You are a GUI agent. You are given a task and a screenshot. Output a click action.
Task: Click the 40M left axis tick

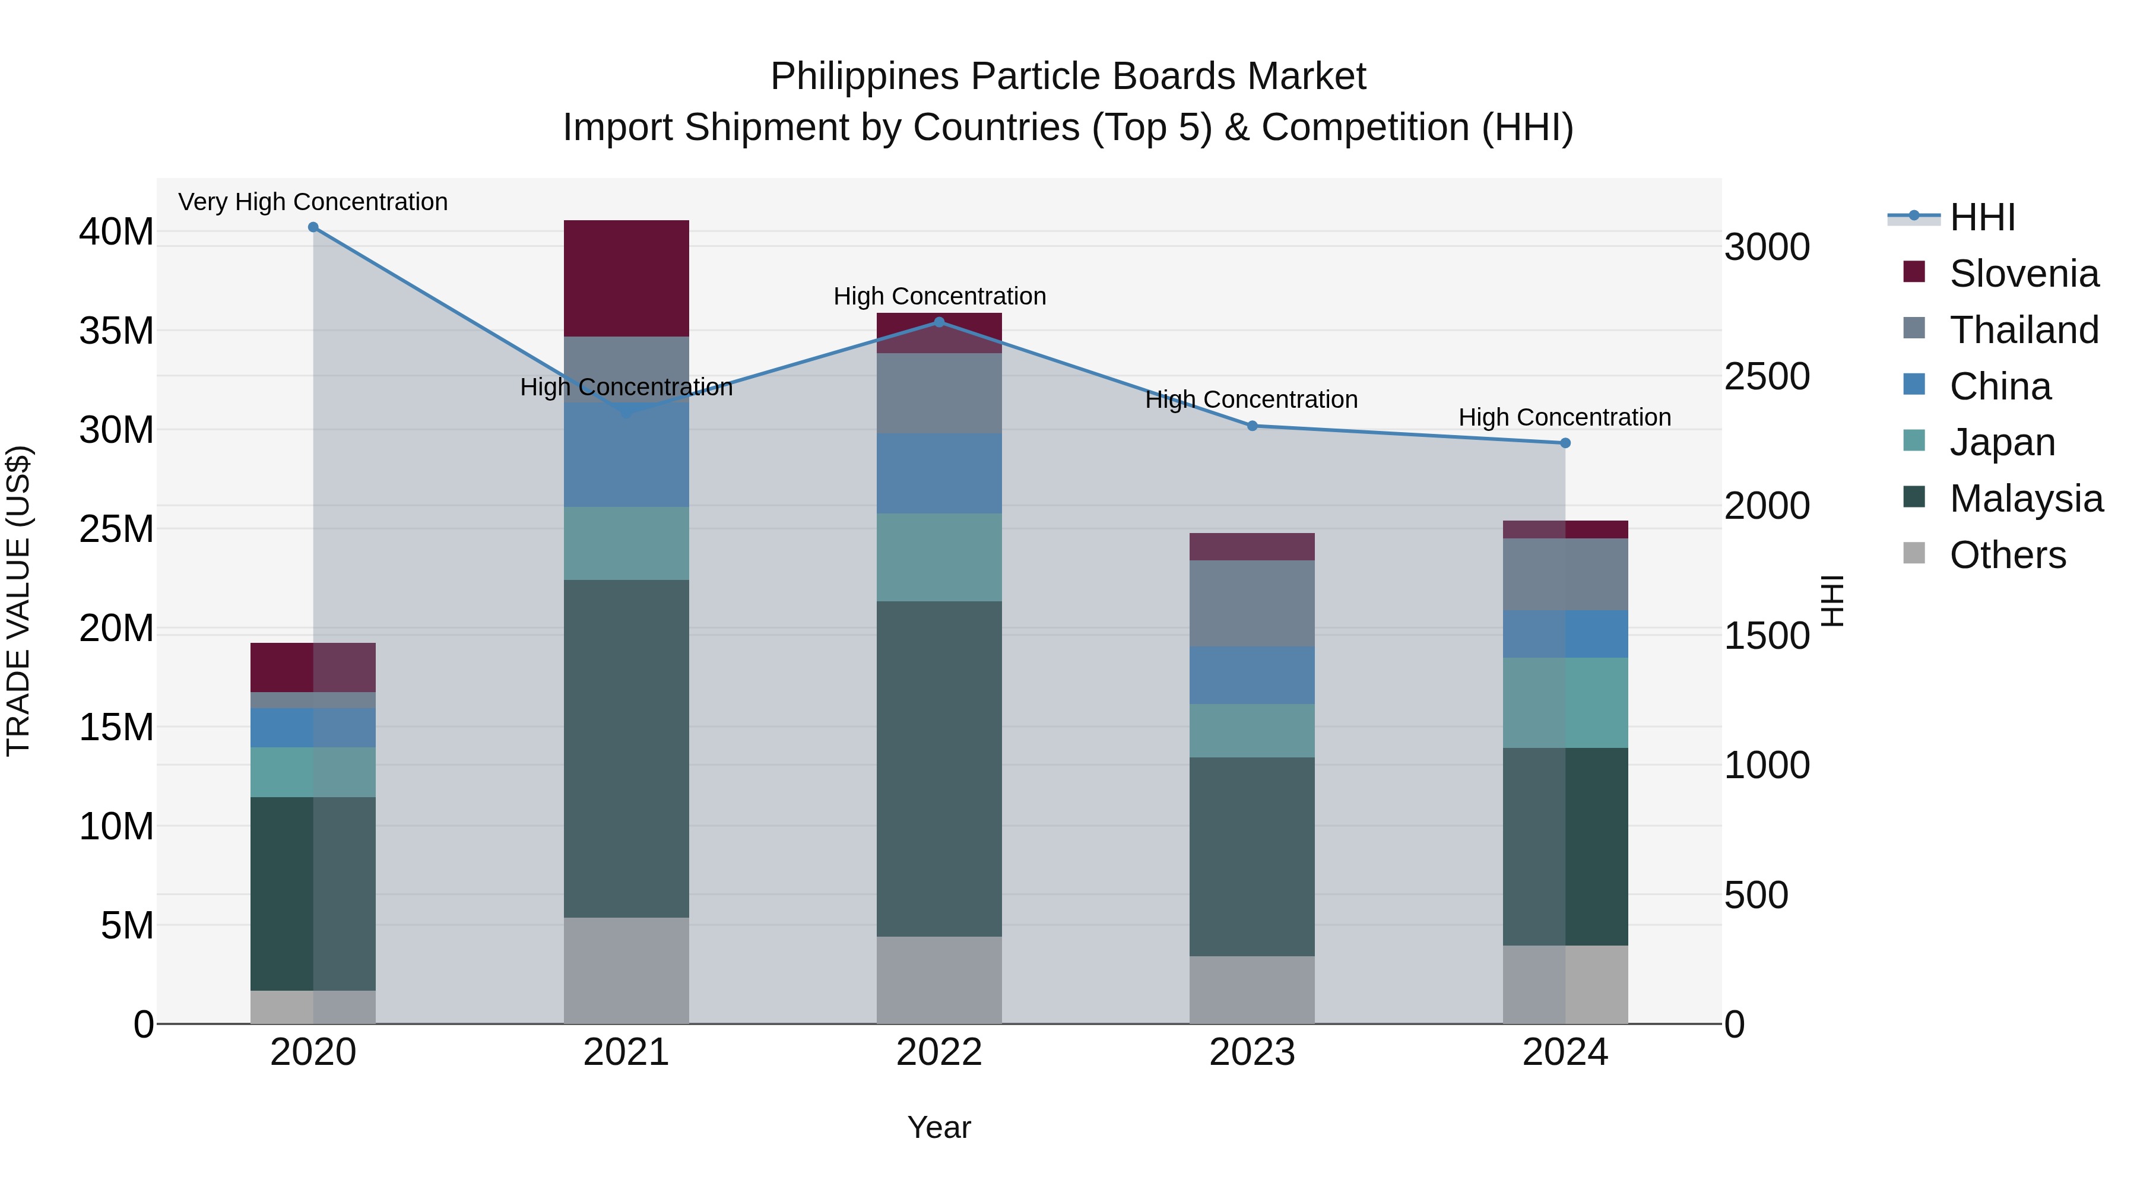(x=116, y=231)
